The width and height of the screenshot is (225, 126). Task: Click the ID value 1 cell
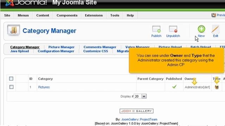31,87
